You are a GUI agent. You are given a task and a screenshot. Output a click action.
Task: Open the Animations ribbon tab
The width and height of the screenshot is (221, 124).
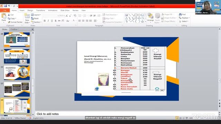[53, 10]
